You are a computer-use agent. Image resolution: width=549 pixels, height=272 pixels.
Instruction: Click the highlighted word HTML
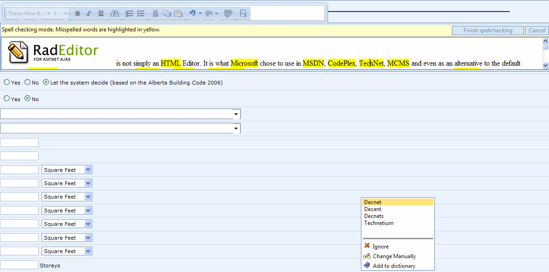pyautogui.click(x=171, y=63)
